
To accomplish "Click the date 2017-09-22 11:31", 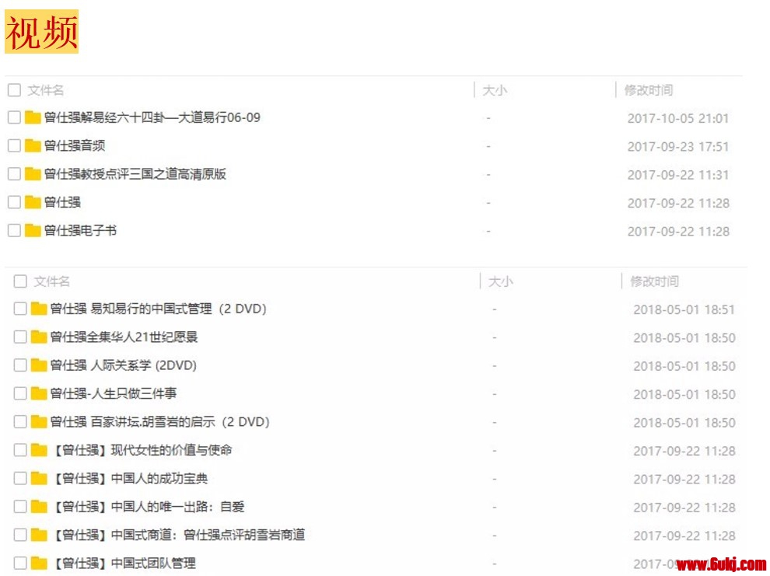I will click(x=678, y=175).
